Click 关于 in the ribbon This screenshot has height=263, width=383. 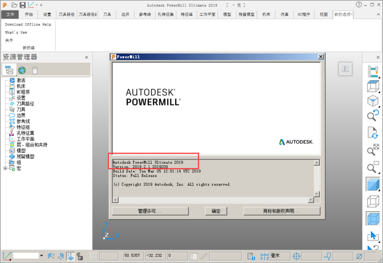(9, 40)
